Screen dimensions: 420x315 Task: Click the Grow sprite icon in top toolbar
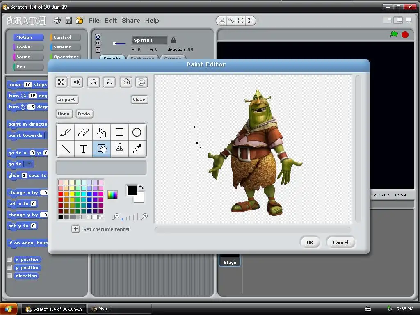241,21
